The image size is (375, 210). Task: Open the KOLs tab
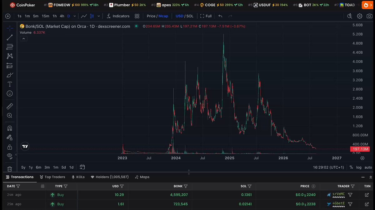click(x=78, y=177)
